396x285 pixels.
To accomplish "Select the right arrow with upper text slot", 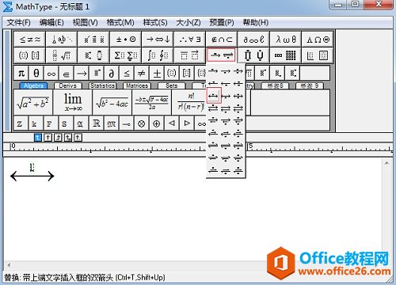I will (x=213, y=71).
